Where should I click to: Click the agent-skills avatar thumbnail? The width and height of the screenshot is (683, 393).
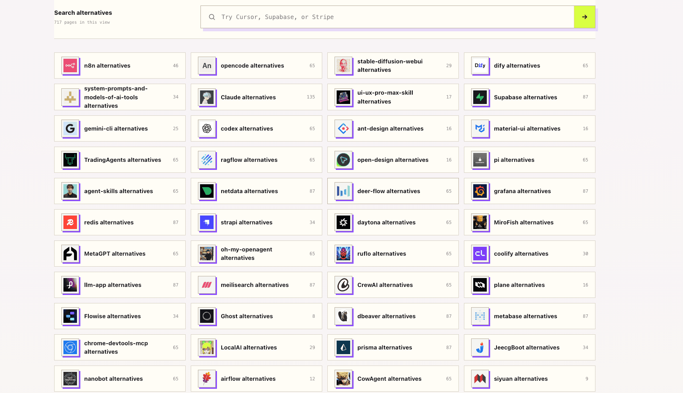70,191
